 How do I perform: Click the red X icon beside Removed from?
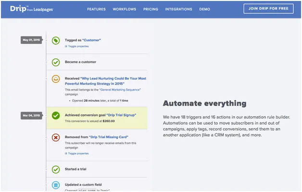pos(56,137)
